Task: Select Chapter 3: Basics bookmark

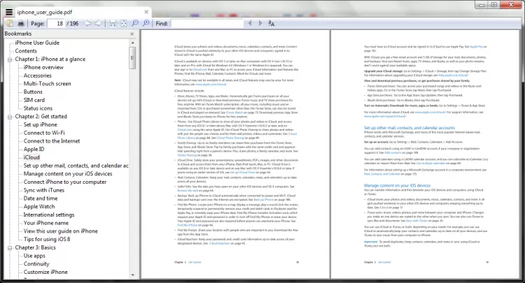Action: point(35,247)
